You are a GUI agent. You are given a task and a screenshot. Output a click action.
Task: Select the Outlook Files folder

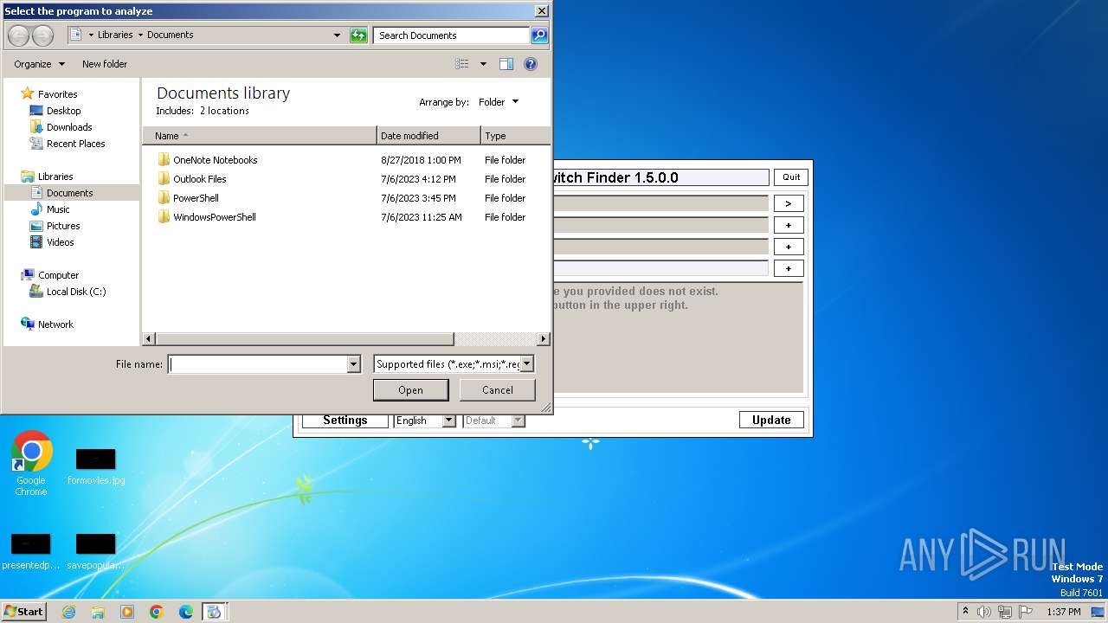[199, 179]
